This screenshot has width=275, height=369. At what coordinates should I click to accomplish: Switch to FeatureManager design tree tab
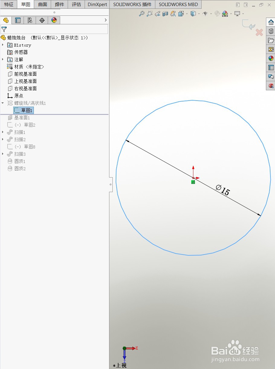pos(6,20)
